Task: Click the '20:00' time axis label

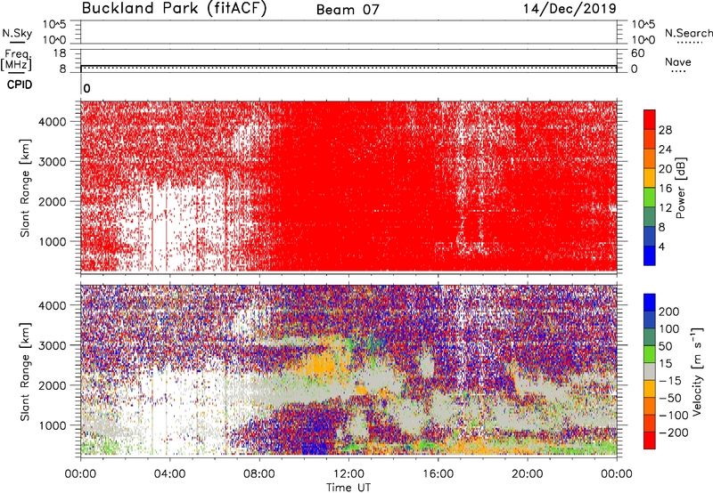Action: coord(528,473)
